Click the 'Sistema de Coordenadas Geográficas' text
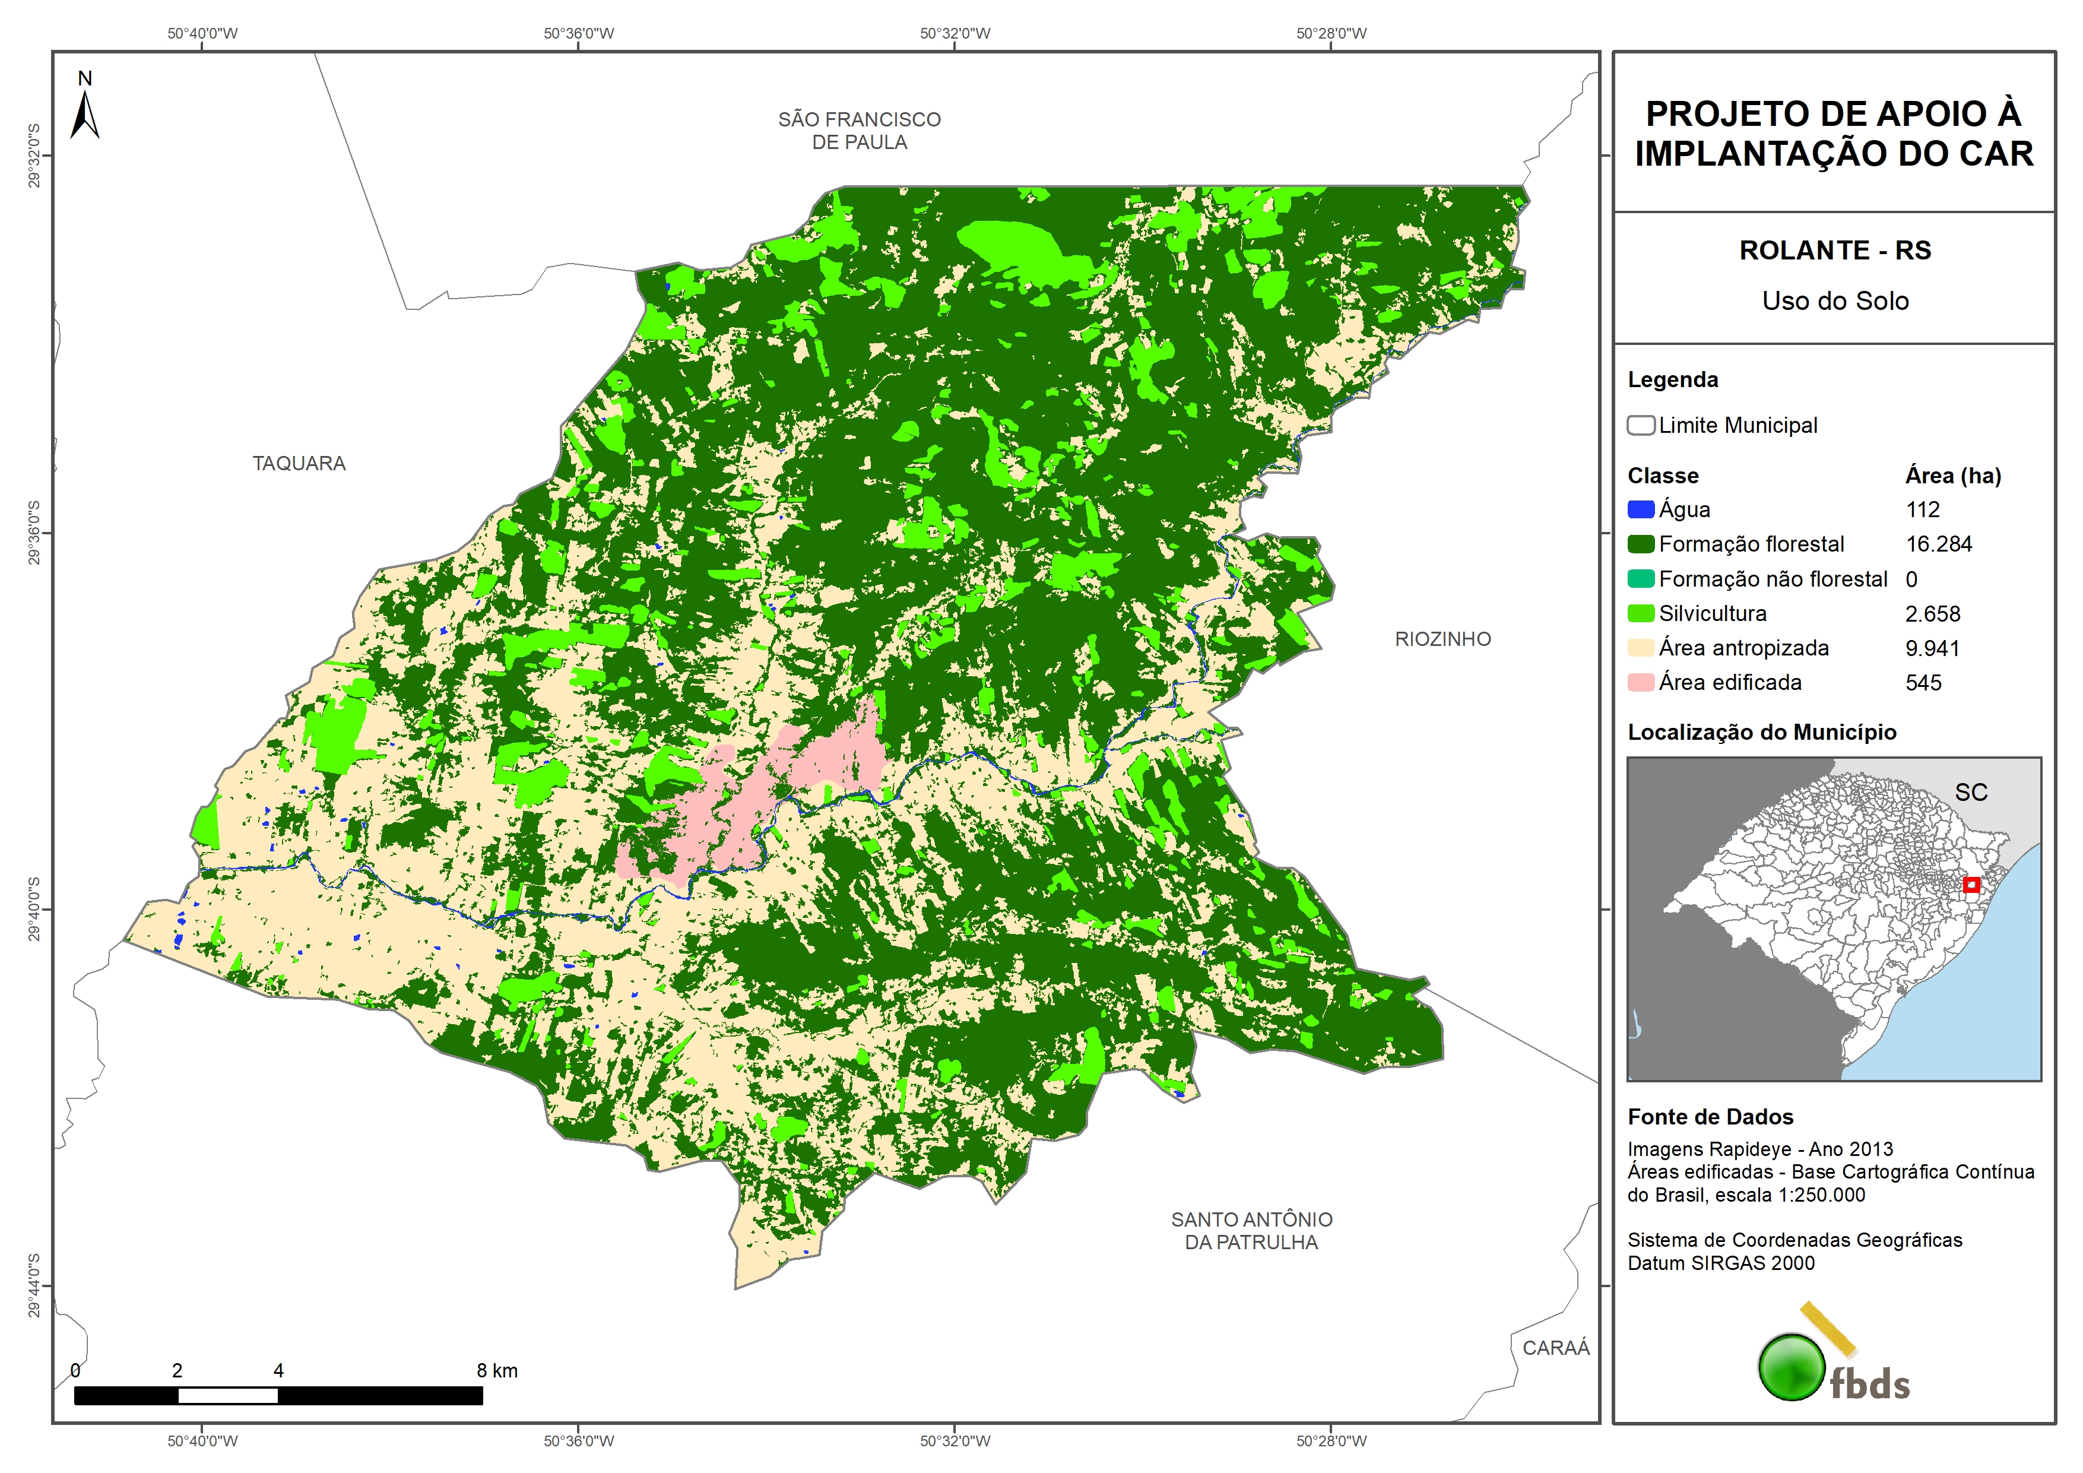The image size is (2083, 1473). (1793, 1240)
